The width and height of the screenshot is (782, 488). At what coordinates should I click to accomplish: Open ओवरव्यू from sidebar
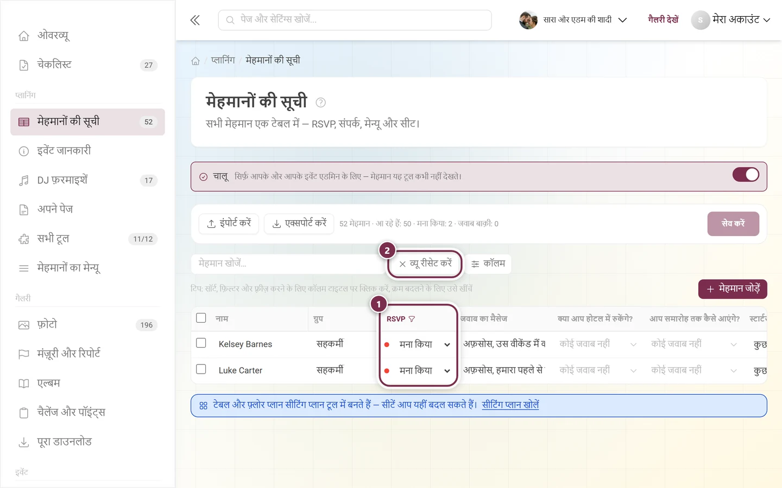(87, 36)
